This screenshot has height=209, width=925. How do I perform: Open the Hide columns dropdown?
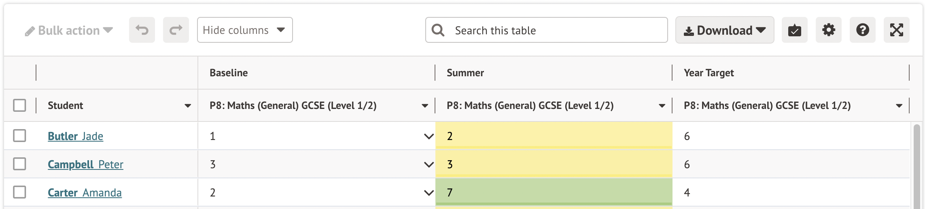point(244,30)
